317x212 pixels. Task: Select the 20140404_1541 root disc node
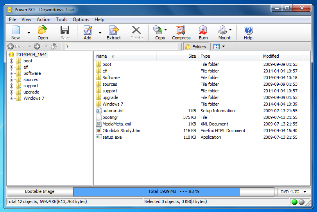(x=28, y=55)
